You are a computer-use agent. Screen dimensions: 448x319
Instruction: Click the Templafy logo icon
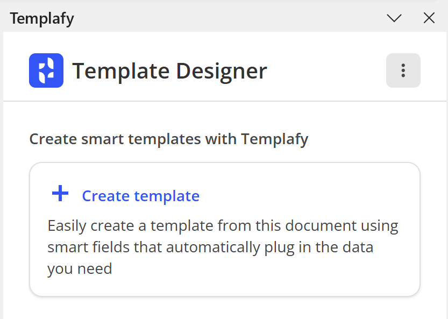pos(46,70)
